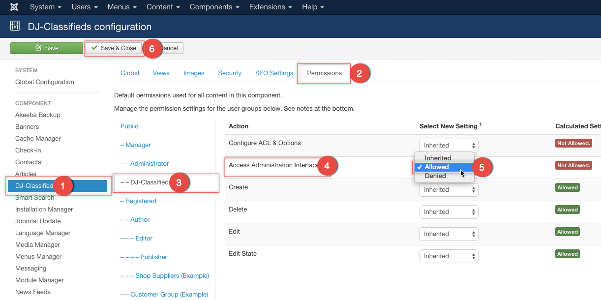Open Configure ACL & Options setting dropdown
Viewport: 601px width, 300px height.
coord(449,146)
